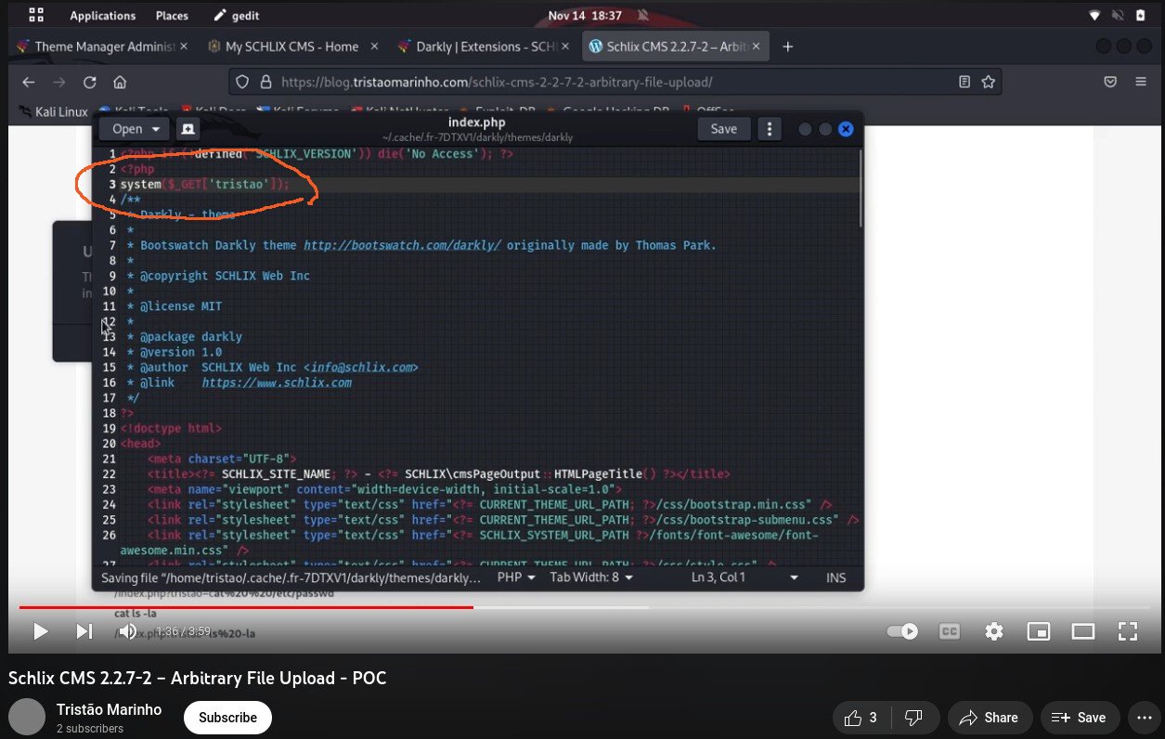This screenshot has height=739, width=1165.
Task: Open Ln 3, Col 1 position dropdown
Action: coord(744,577)
